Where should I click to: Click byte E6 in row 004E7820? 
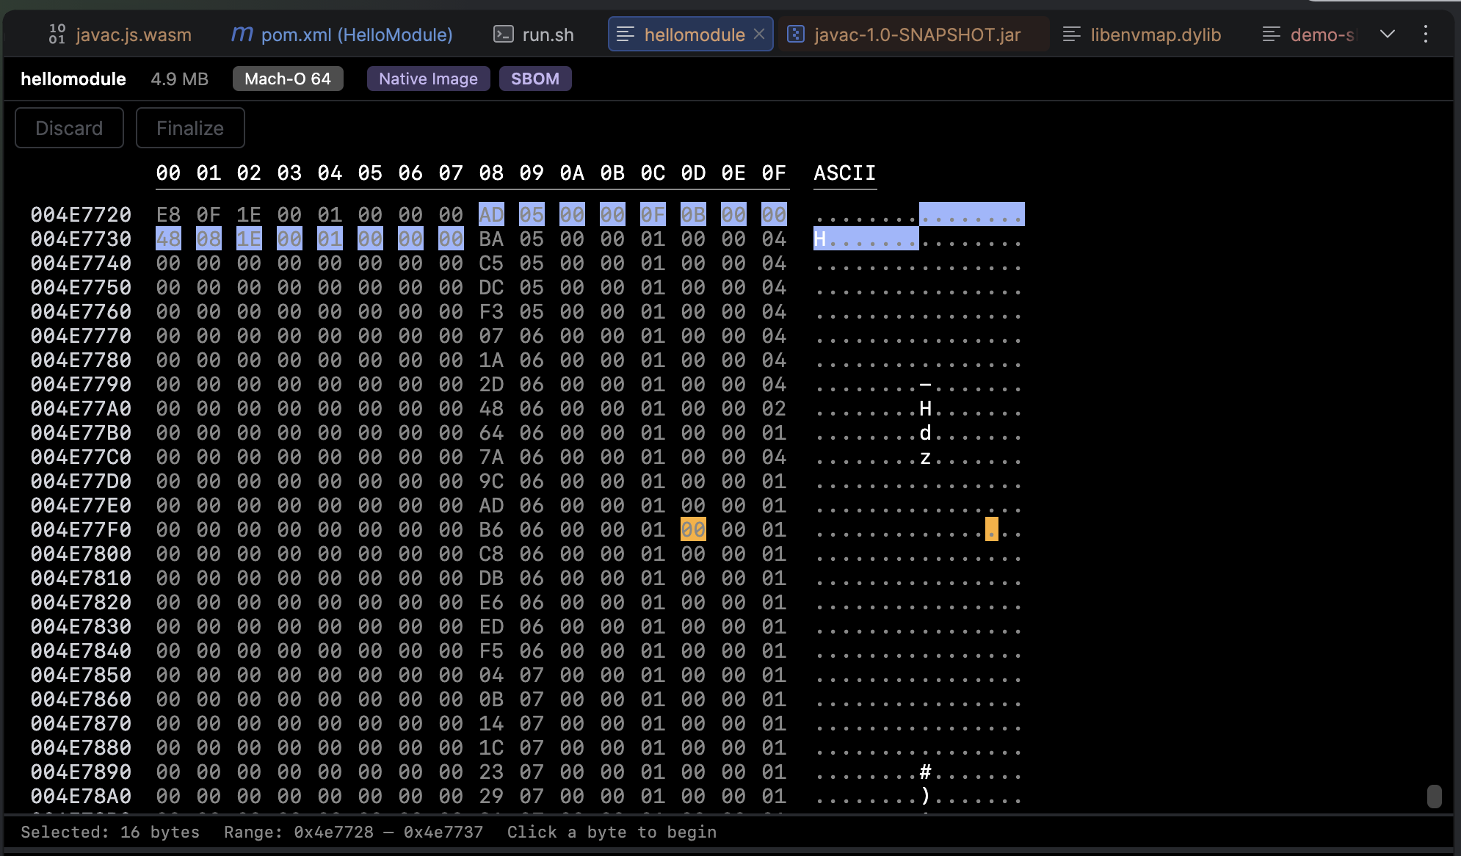pos(491,602)
